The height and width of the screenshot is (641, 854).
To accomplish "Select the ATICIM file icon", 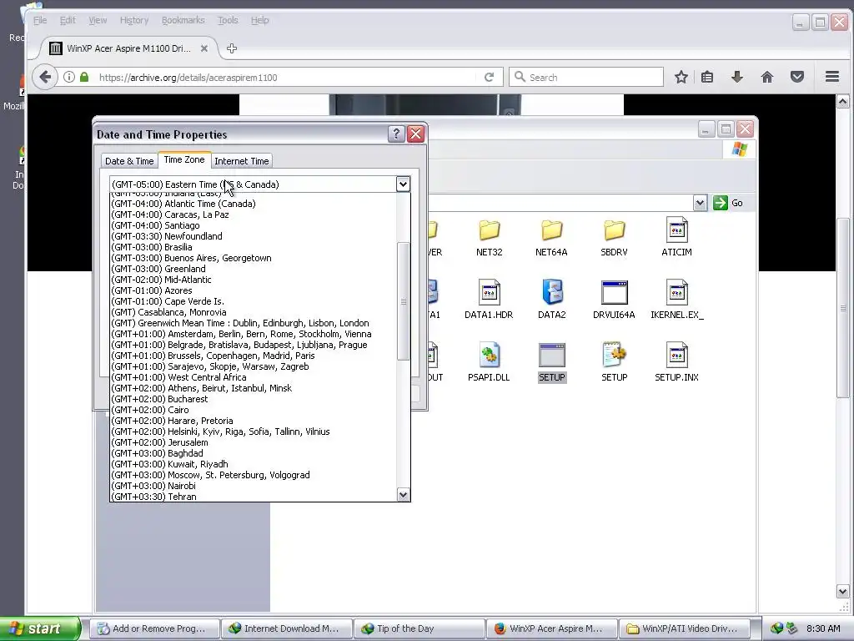I will (676, 237).
